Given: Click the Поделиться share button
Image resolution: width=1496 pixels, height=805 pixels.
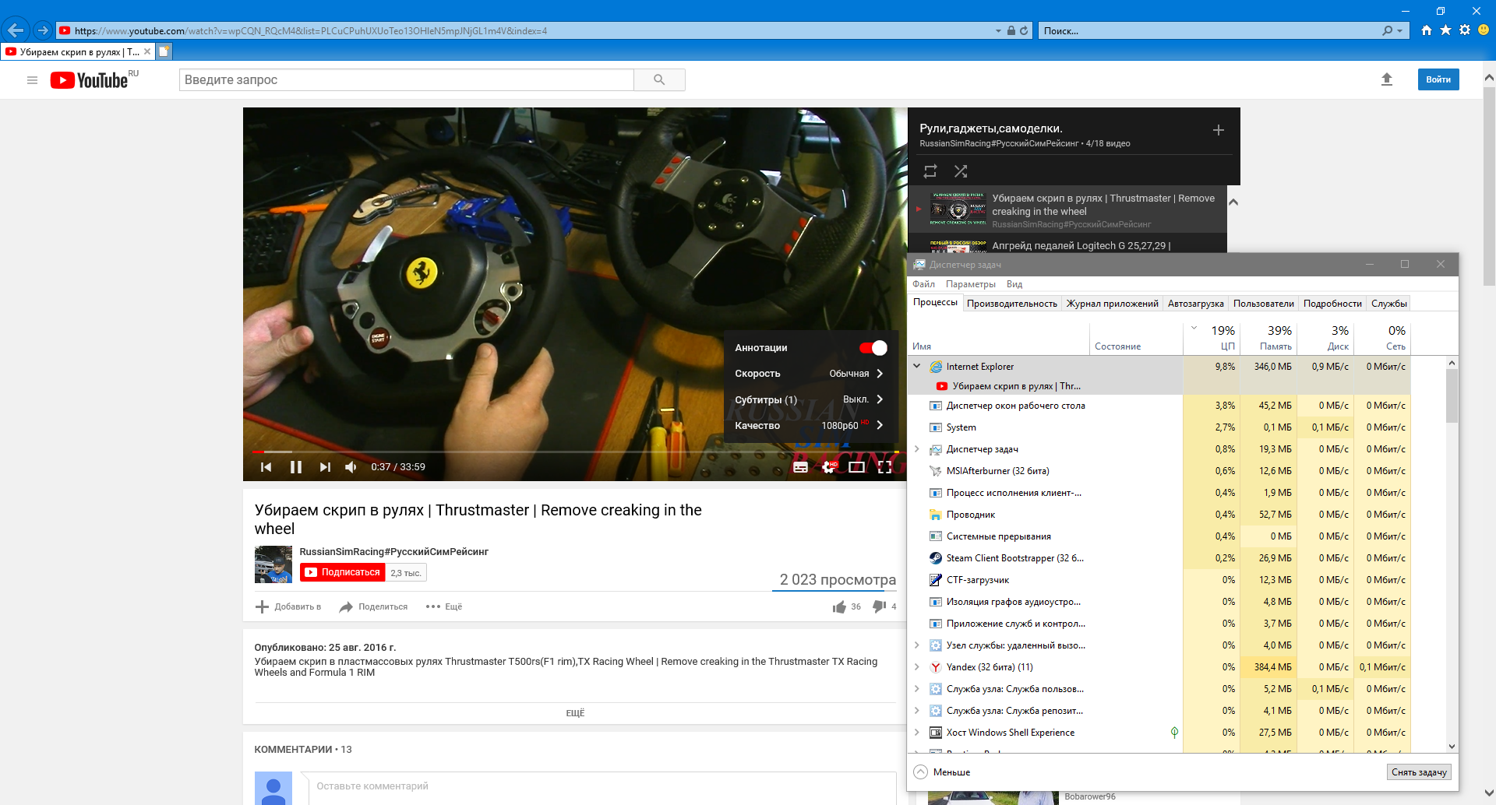Looking at the screenshot, I should (373, 606).
